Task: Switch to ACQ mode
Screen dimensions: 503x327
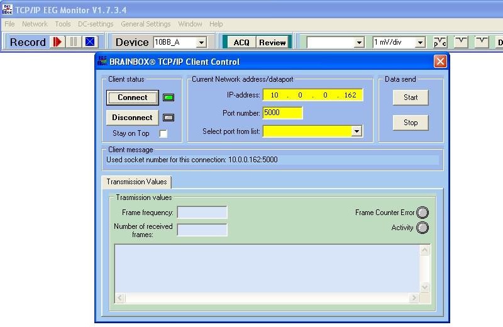Action: [241, 42]
